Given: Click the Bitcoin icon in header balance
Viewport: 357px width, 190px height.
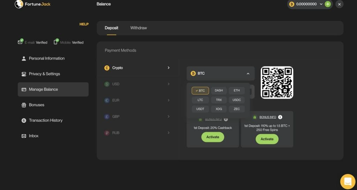Looking at the screenshot, I should pyautogui.click(x=292, y=4).
